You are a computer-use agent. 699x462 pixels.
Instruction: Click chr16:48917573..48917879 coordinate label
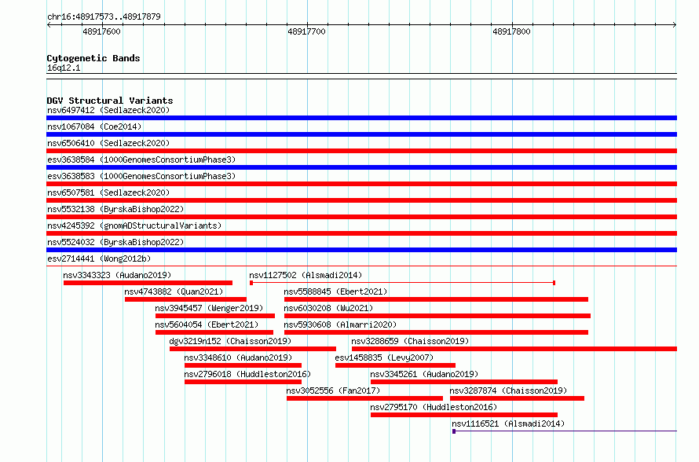104,16
